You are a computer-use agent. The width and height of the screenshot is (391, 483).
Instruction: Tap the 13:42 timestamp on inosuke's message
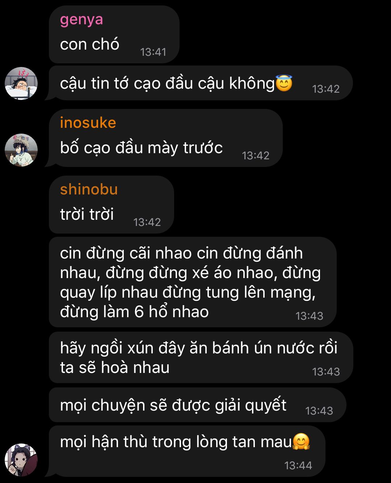(x=256, y=156)
